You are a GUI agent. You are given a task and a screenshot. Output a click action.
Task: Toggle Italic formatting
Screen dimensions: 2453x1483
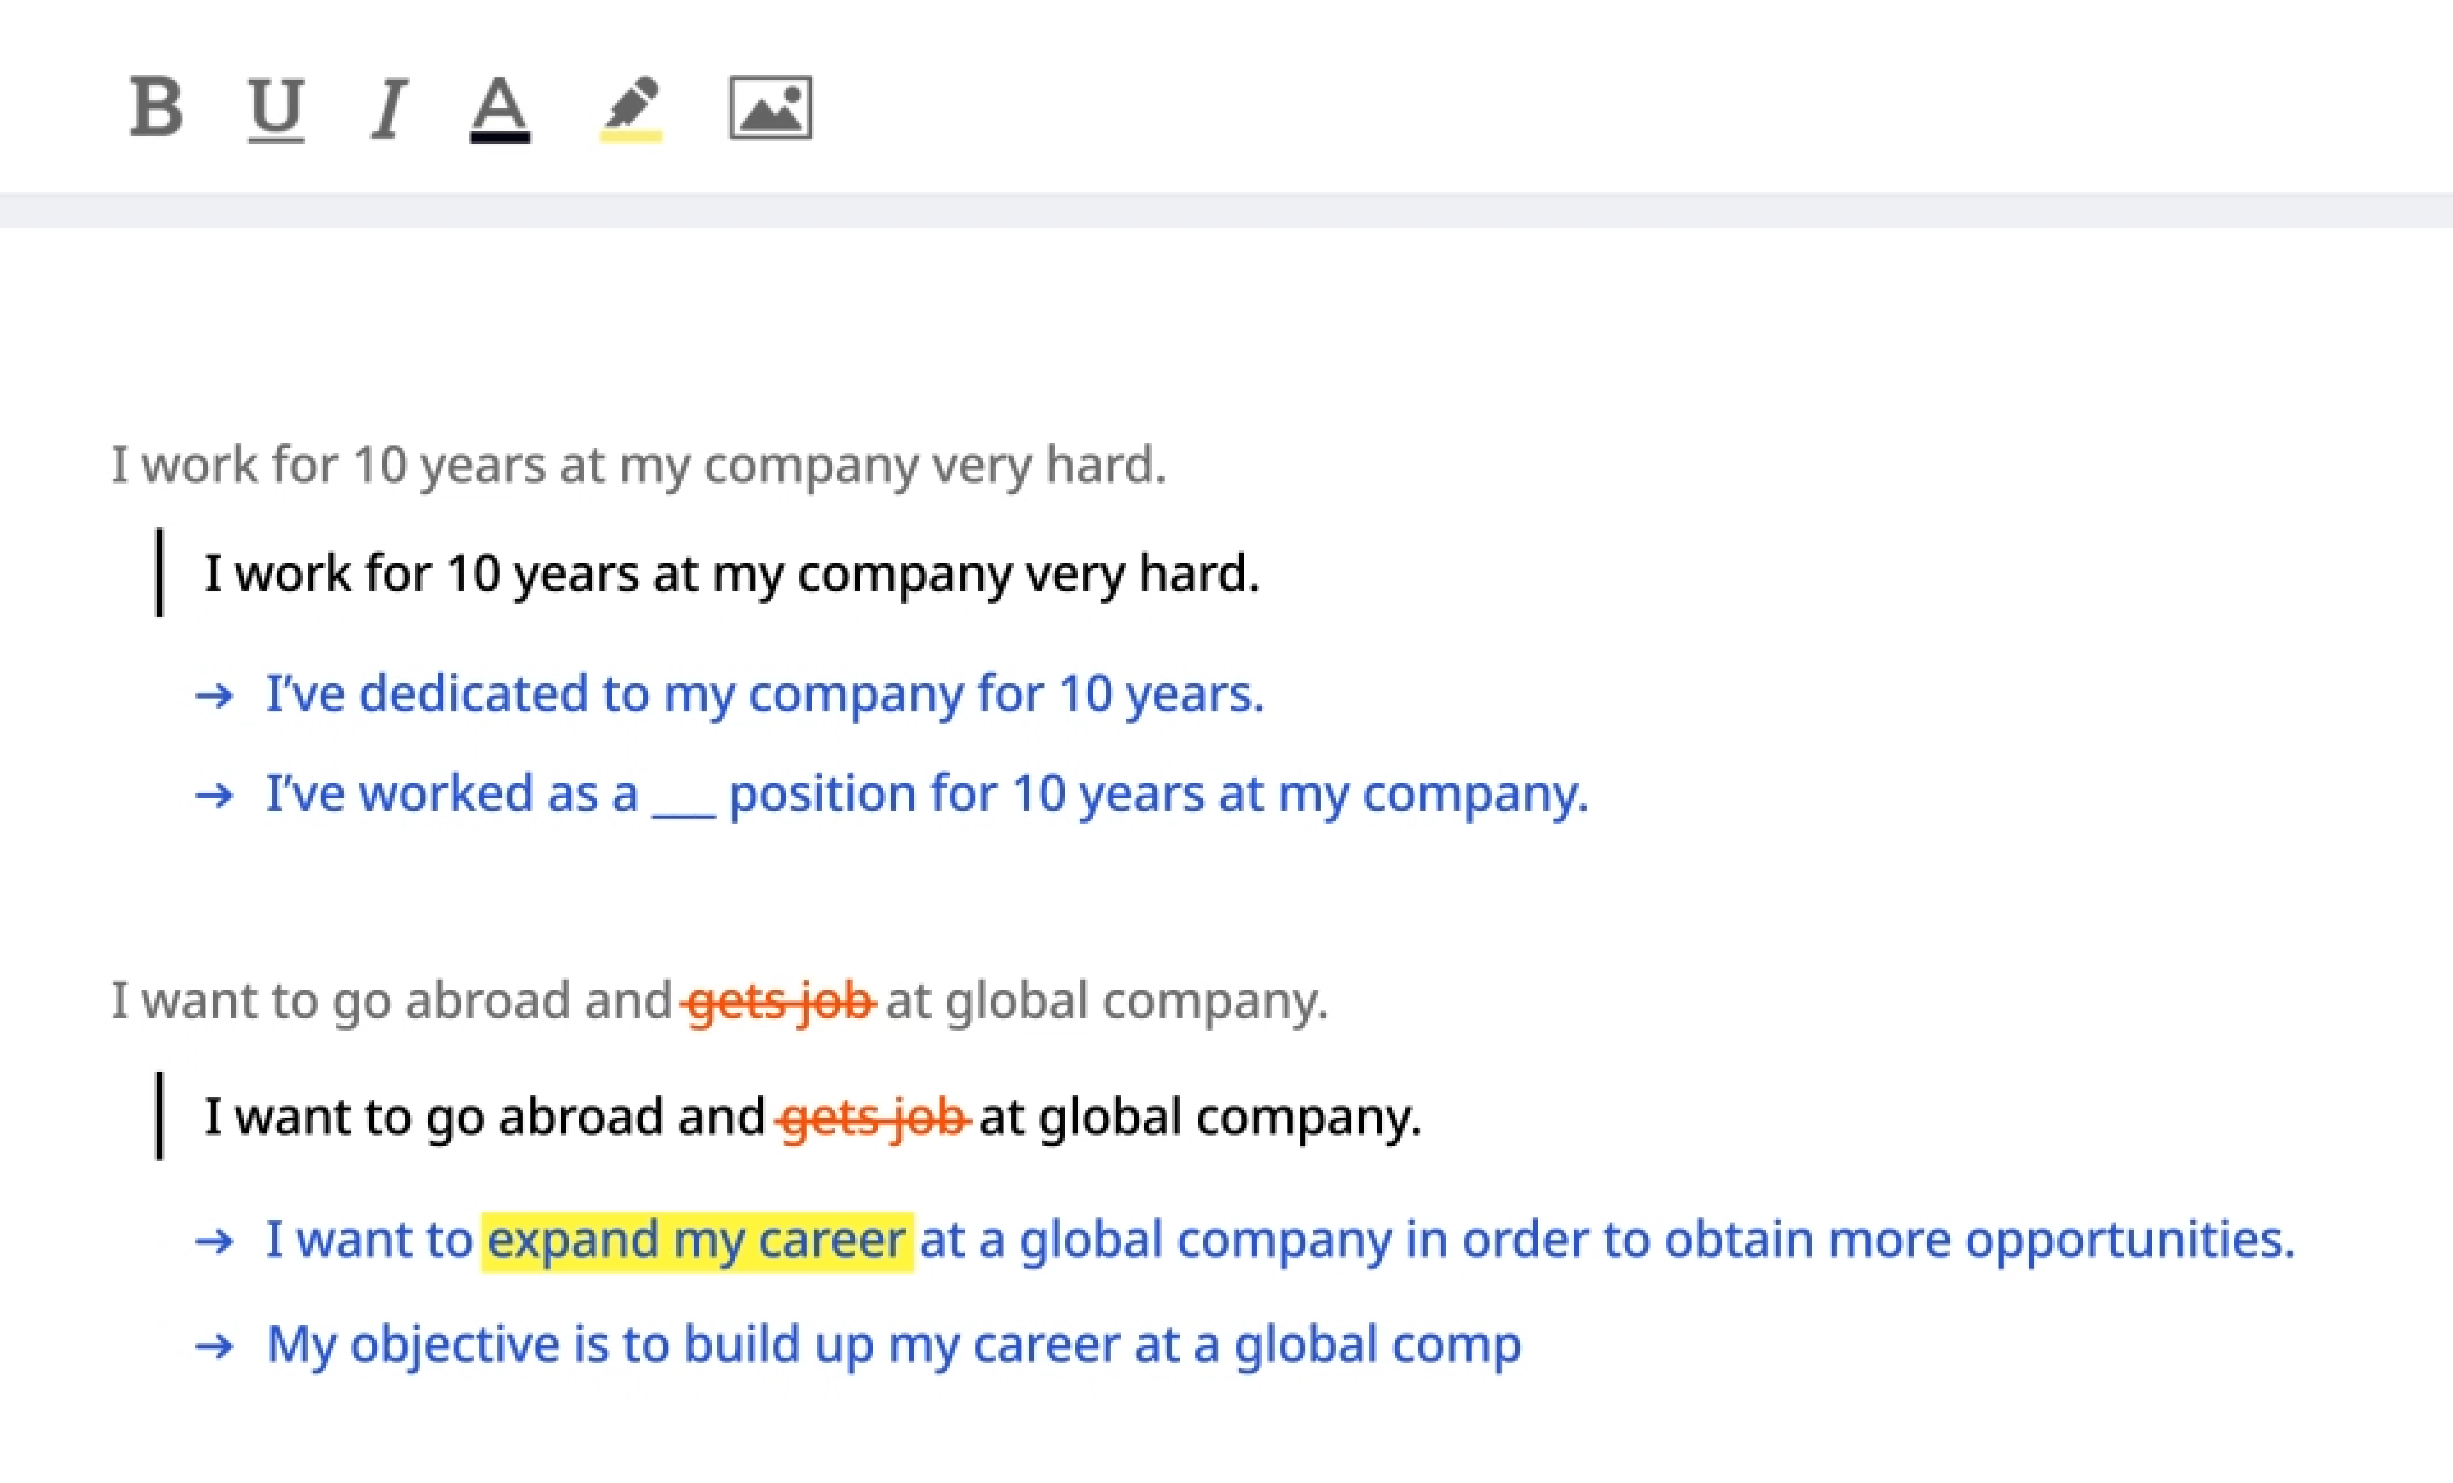388,108
